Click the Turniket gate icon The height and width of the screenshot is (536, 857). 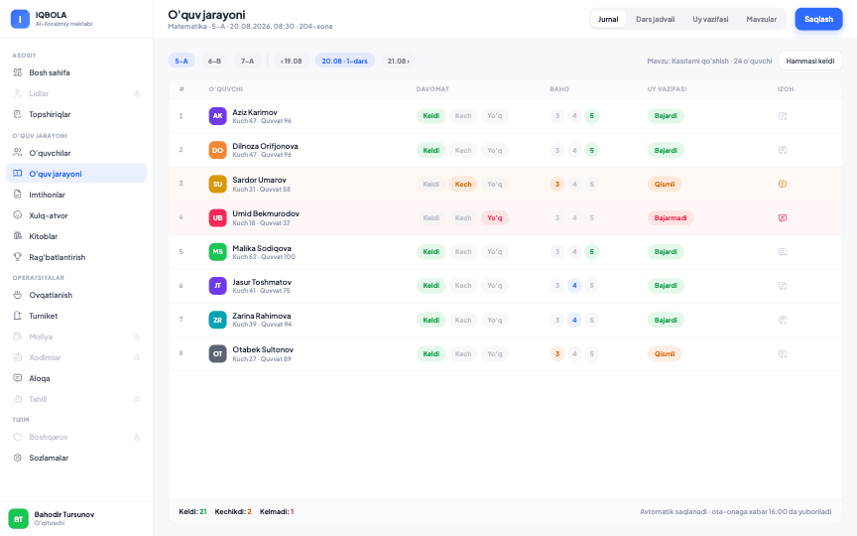(18, 316)
